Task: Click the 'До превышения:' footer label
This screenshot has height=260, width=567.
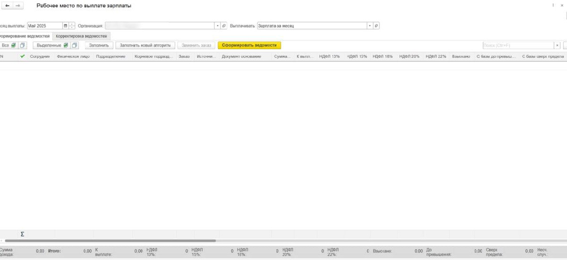Action: point(439,251)
